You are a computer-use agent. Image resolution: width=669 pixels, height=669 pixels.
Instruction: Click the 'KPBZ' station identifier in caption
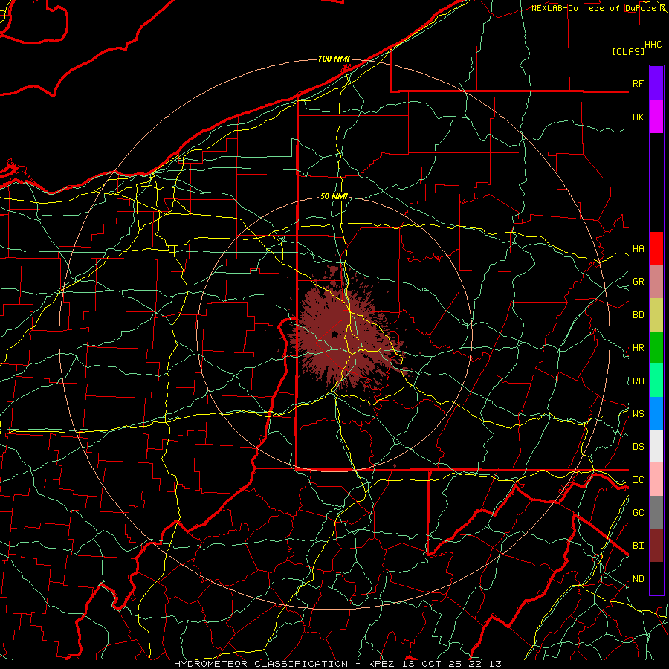click(x=381, y=664)
